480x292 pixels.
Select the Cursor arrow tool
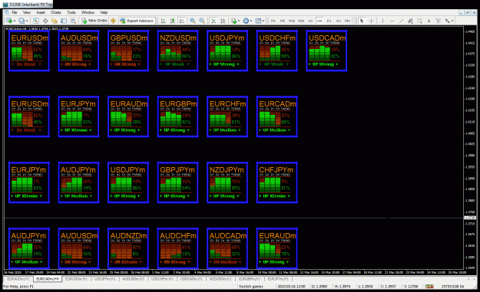(362, 21)
